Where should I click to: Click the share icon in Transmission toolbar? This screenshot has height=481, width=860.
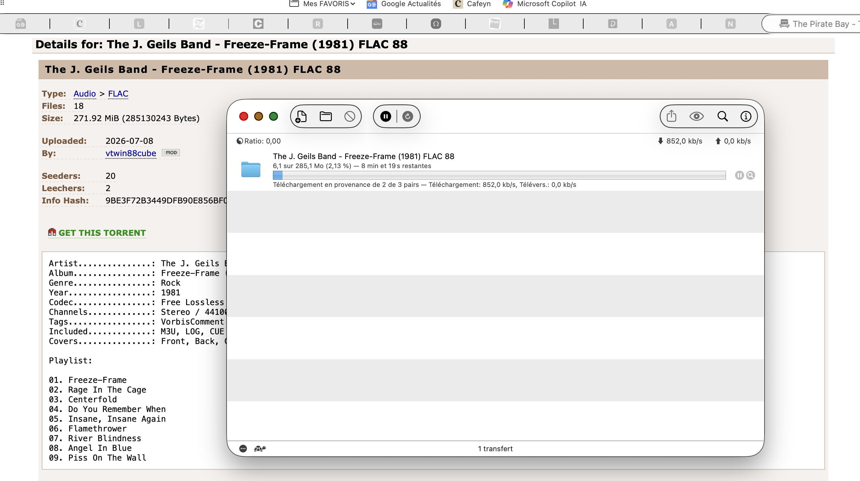[x=671, y=116]
